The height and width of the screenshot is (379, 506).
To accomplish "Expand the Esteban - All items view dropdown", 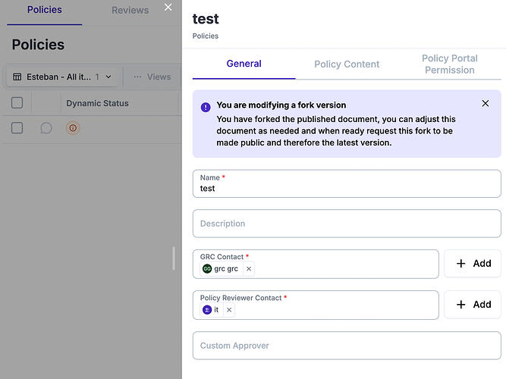I will pos(108,77).
